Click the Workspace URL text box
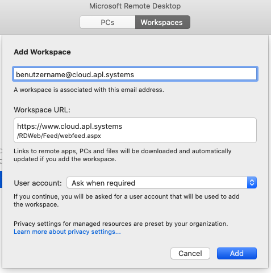 pyautogui.click(x=135, y=131)
